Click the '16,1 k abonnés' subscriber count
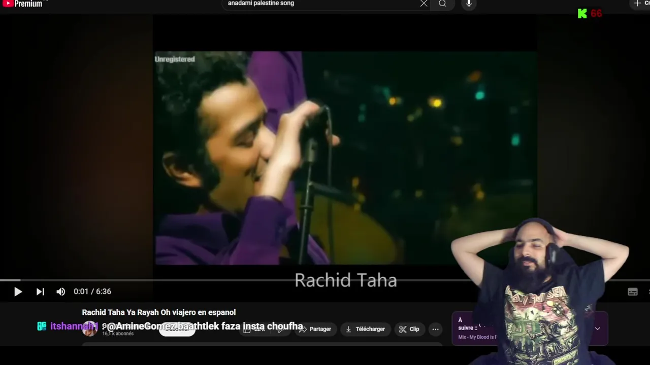The image size is (650, 365). (x=118, y=334)
